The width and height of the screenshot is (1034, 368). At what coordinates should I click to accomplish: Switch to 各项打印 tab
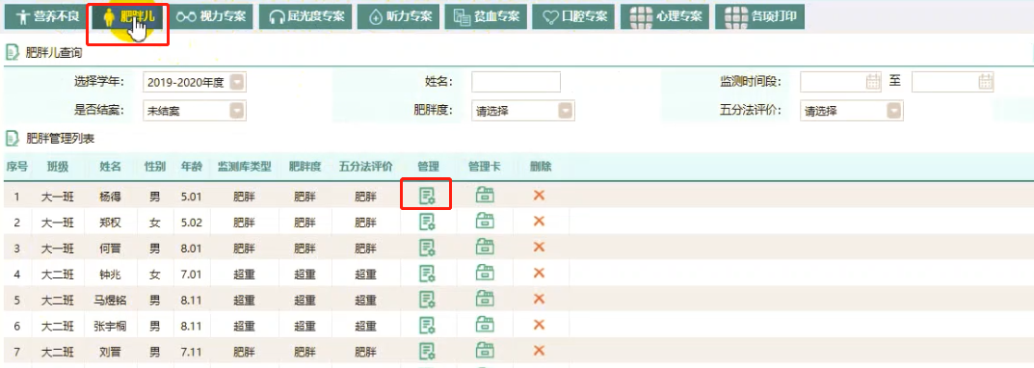[x=759, y=17]
